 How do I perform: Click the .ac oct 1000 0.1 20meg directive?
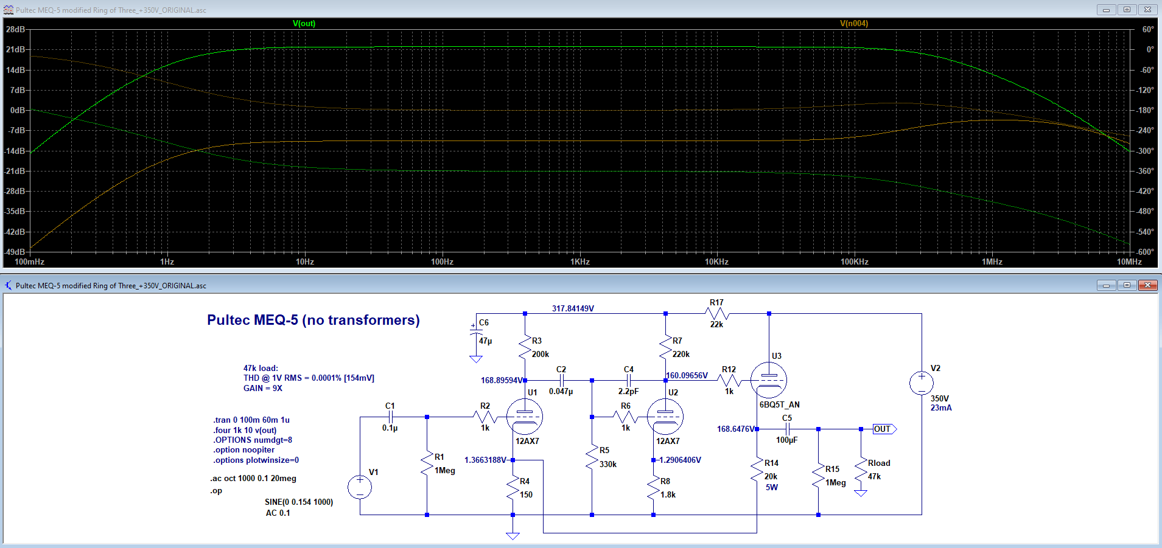click(x=253, y=478)
